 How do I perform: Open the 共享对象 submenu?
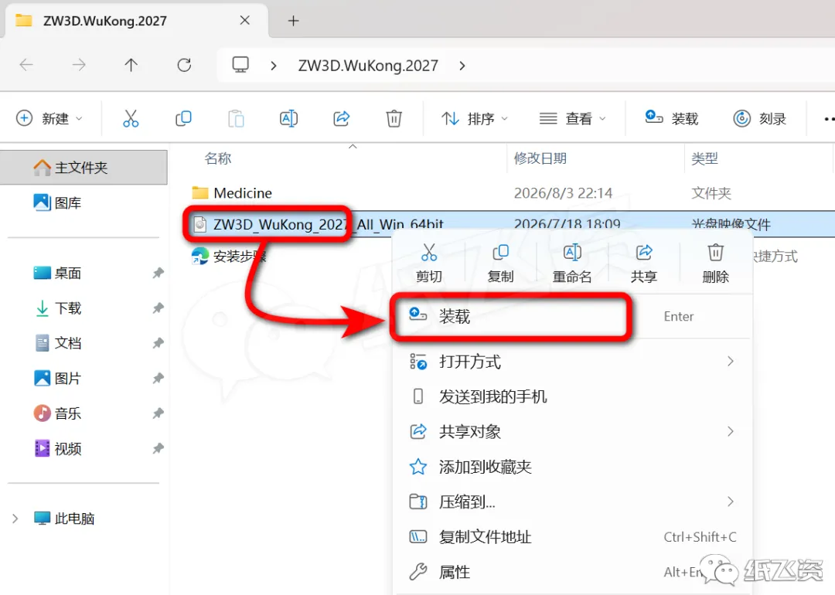[x=572, y=432]
